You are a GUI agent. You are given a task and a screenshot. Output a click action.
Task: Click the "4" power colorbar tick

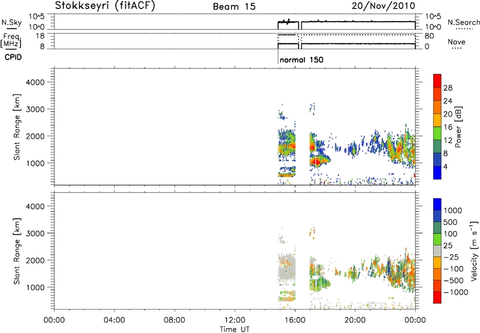pyautogui.click(x=445, y=166)
